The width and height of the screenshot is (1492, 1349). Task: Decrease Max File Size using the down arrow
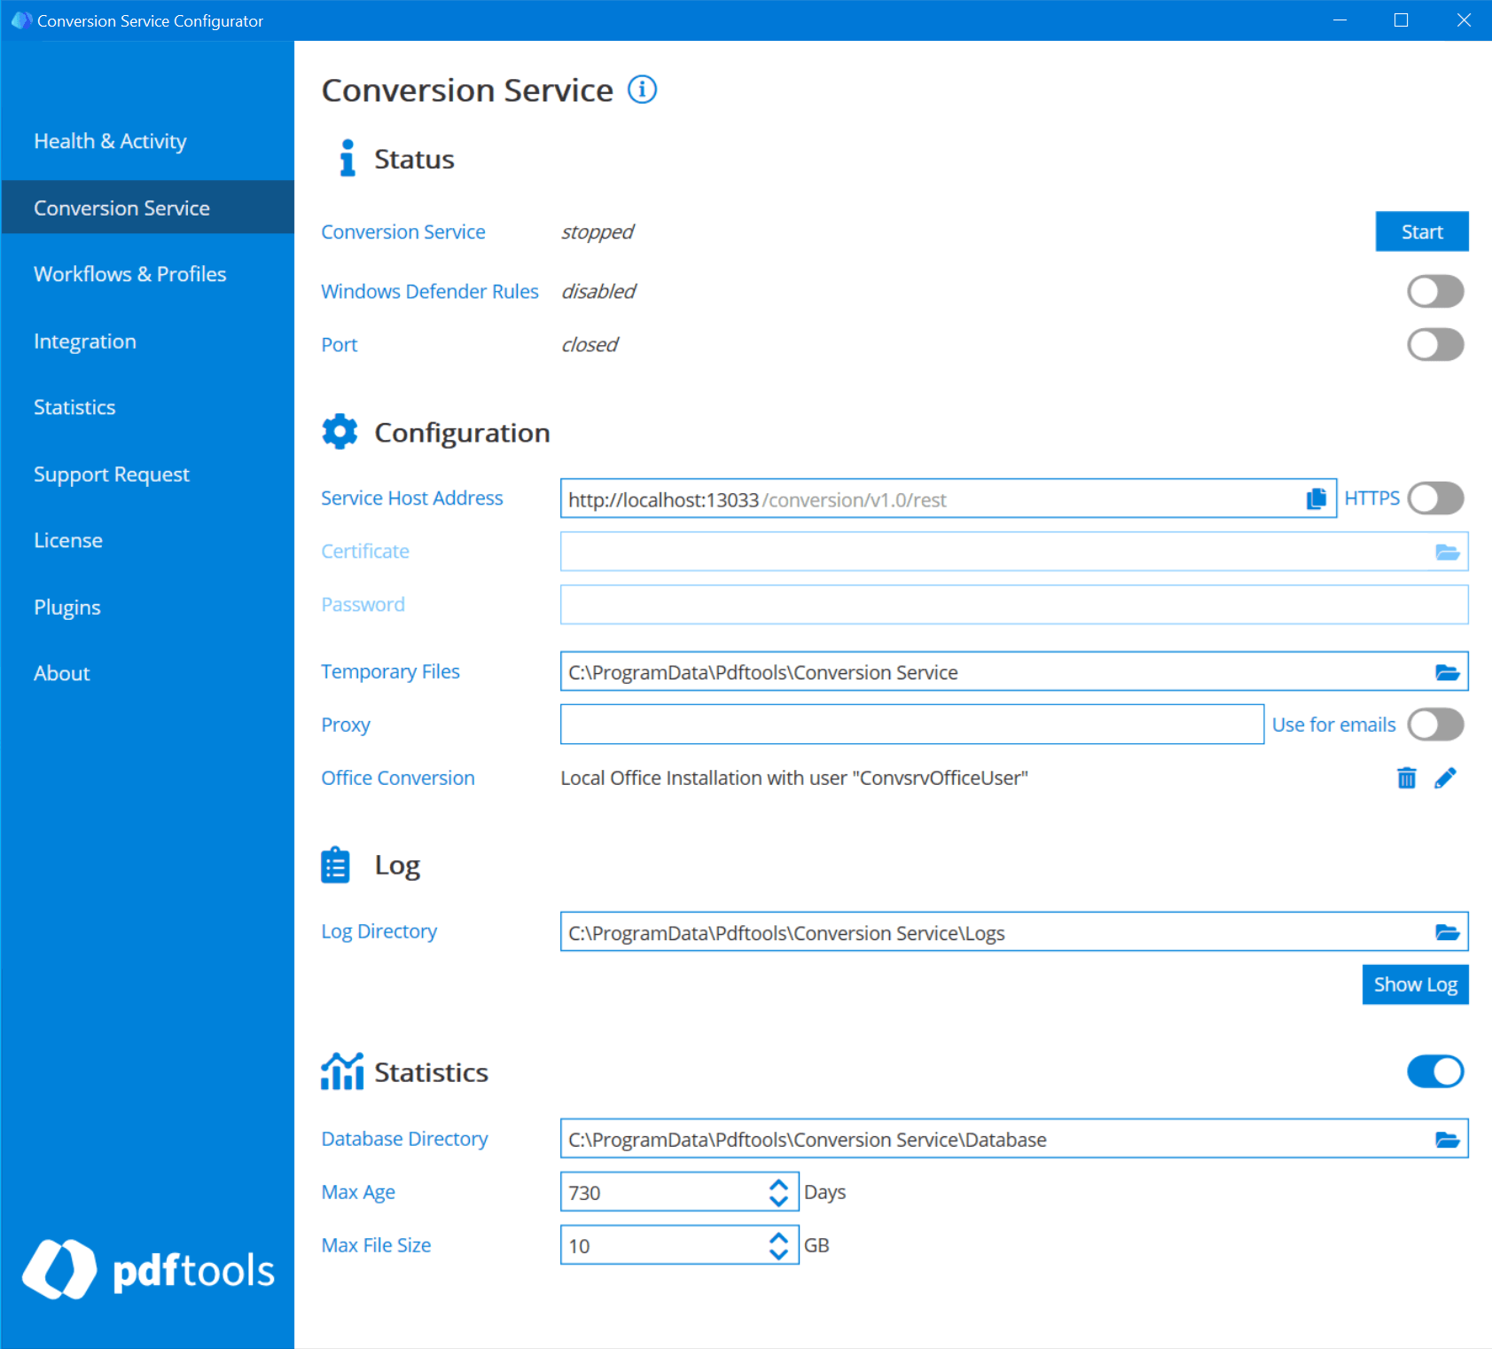coord(777,1253)
